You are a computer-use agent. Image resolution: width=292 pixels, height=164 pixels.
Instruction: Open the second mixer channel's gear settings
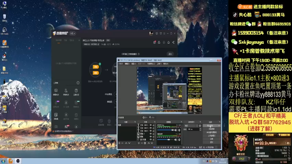pyautogui.click(x=179, y=140)
